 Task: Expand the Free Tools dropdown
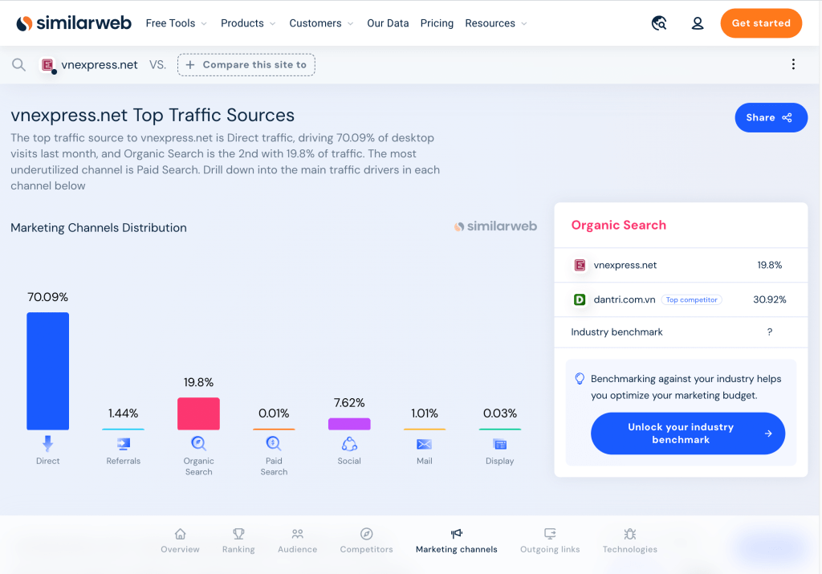(x=176, y=23)
